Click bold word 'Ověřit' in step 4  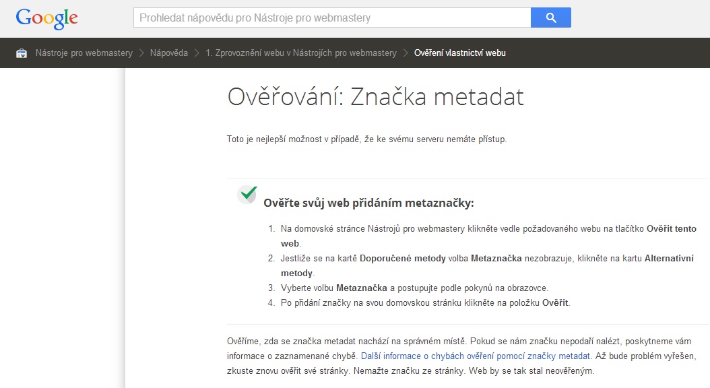554,303
